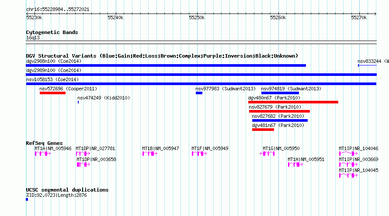389x216 pixels.
Task: Select the 16q13 band label
Action: tap(33, 38)
